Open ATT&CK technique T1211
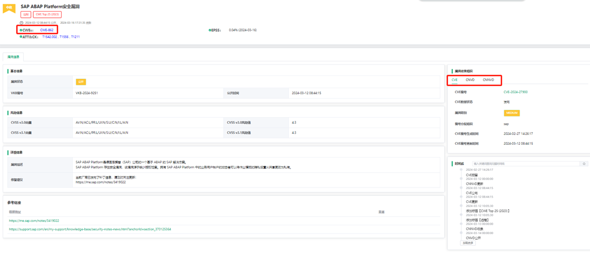 (x=75, y=37)
